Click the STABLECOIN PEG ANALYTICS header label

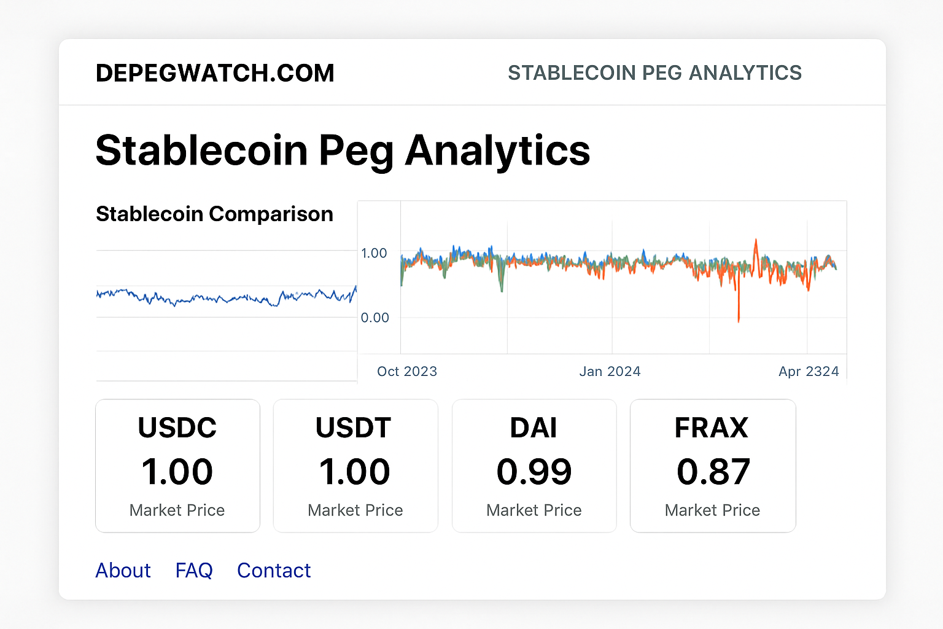point(655,72)
